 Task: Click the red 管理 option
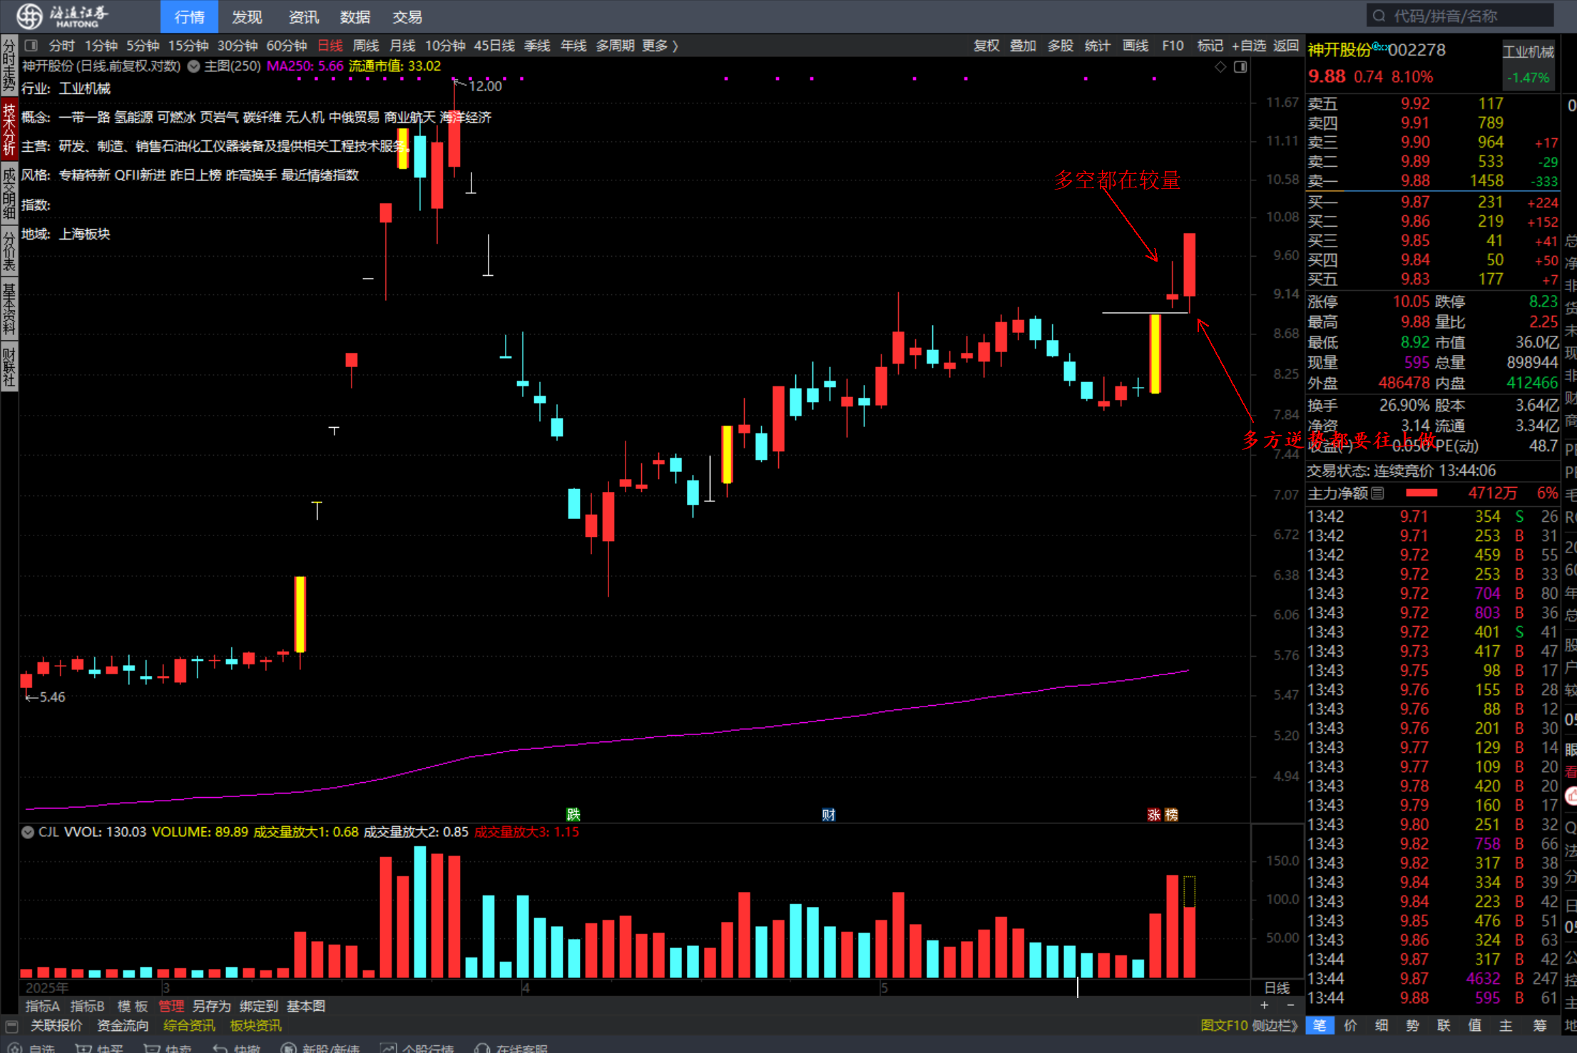click(x=171, y=1006)
